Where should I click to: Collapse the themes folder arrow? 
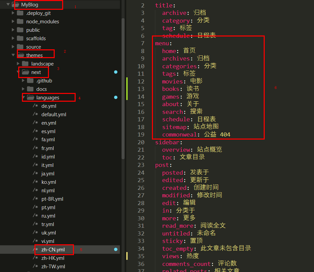(x=13, y=55)
